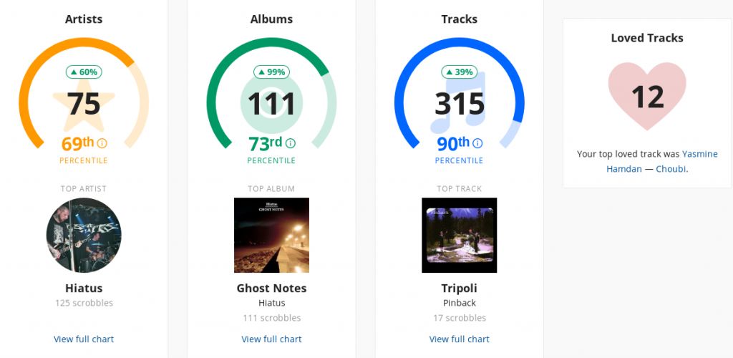Viewport: 733px width, 358px height.
Task: View full chart for Artists
Action: coord(84,339)
